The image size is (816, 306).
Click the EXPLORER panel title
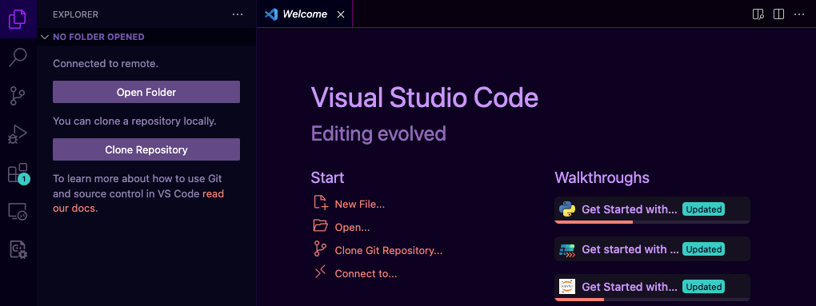75,14
